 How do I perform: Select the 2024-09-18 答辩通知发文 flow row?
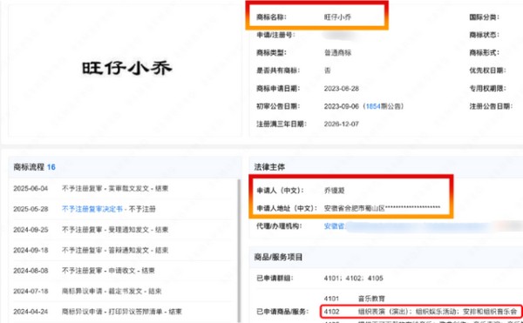tap(122, 251)
